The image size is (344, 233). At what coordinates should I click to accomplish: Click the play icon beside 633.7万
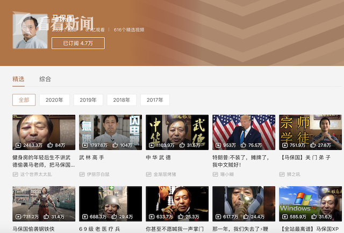click(152, 216)
